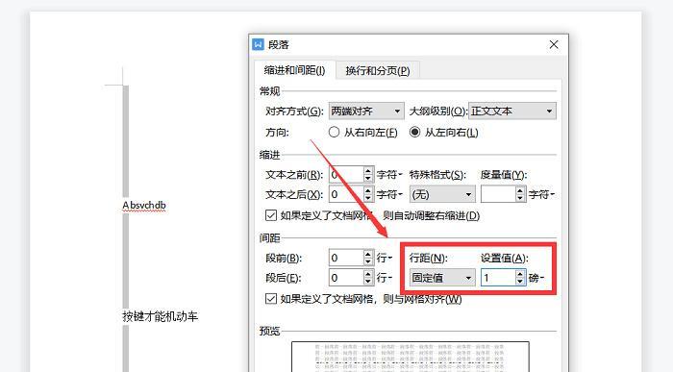Increase the 段前 spacing value
Image resolution: width=673 pixels, height=372 pixels.
(x=368, y=254)
